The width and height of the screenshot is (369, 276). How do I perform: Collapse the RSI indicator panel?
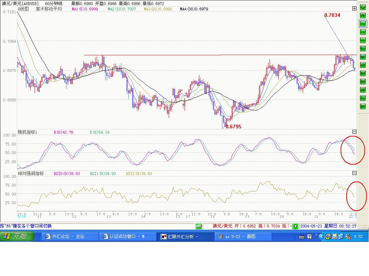tap(355, 173)
